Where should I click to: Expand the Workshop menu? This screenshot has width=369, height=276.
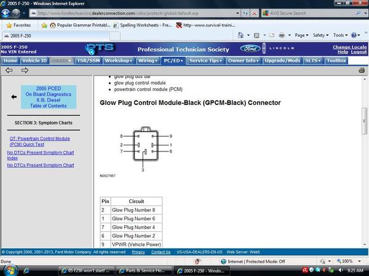(119, 61)
